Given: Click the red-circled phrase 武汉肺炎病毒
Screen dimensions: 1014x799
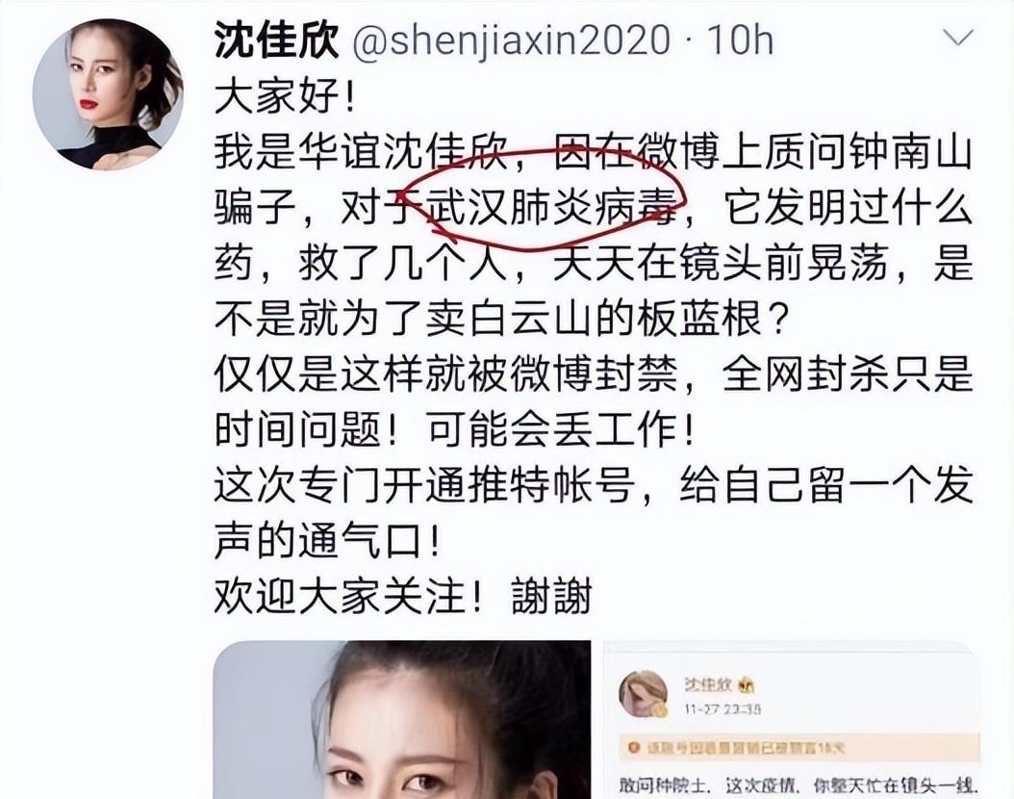Looking at the screenshot, I should click(552, 209).
